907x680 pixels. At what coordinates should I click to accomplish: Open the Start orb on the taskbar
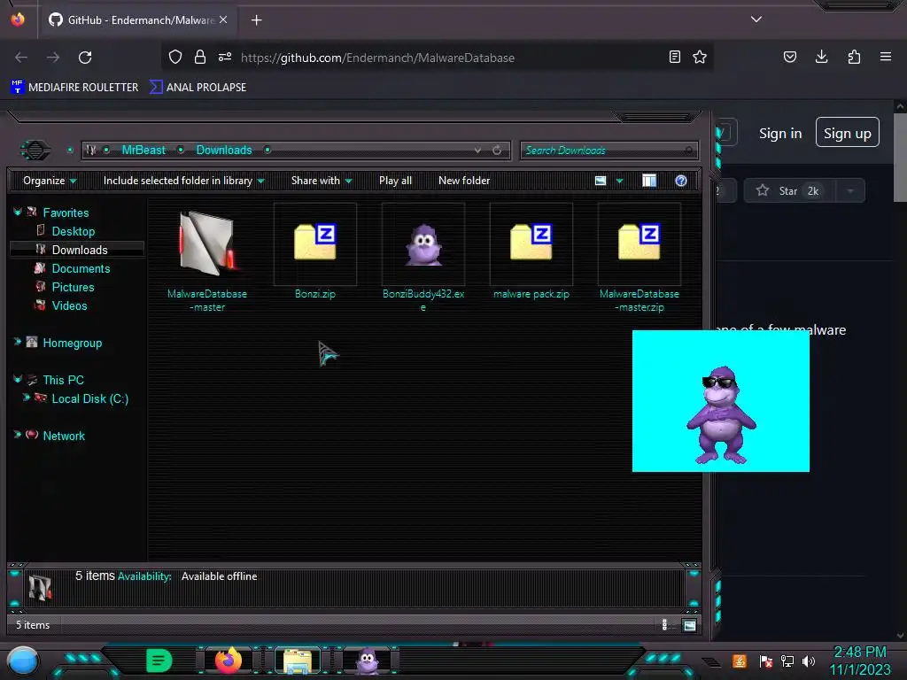coord(23,661)
